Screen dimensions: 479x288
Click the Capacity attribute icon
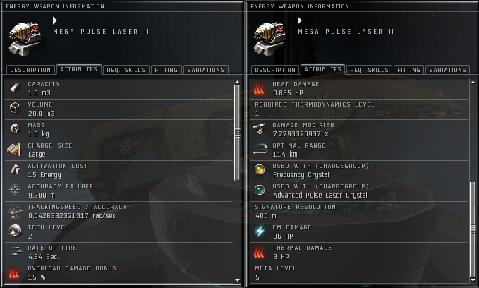(x=15, y=88)
